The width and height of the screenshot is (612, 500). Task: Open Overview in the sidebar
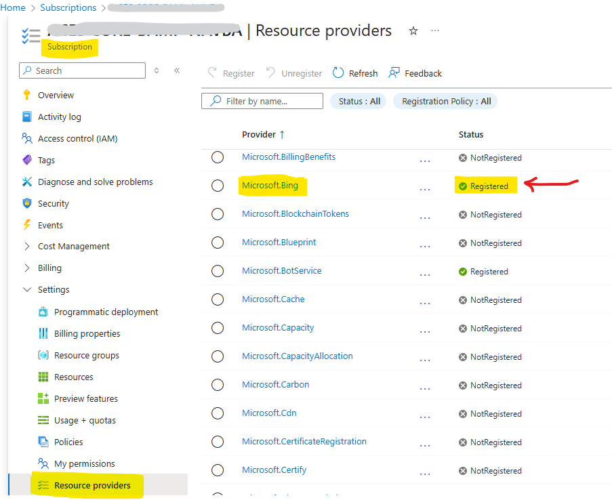click(56, 96)
